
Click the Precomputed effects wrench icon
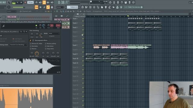point(30,40)
